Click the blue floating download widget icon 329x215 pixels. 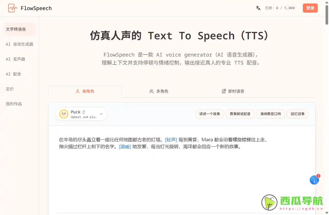(314, 180)
